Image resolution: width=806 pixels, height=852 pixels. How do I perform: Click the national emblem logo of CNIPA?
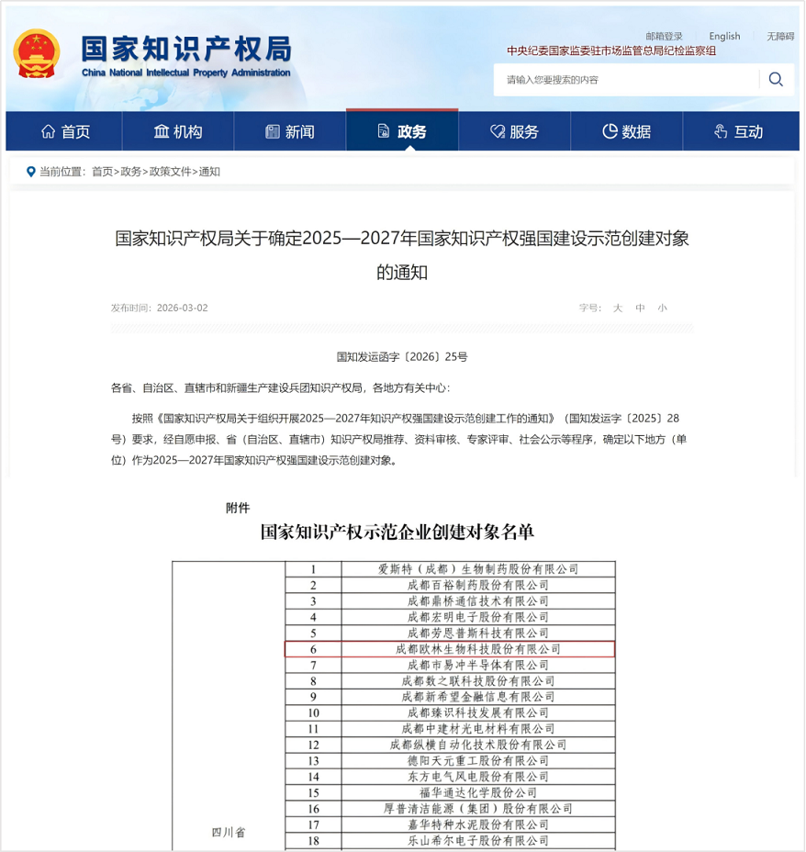[x=38, y=53]
